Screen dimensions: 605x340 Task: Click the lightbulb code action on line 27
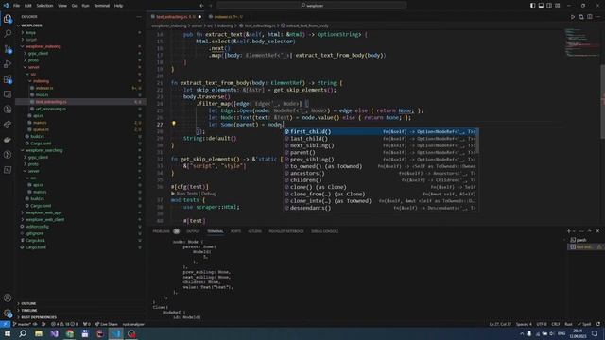pos(174,124)
